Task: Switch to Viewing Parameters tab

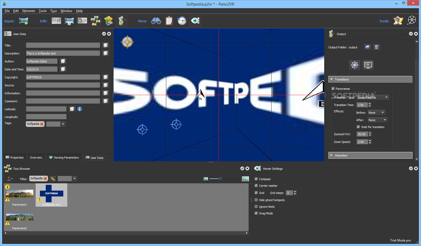Action: pyautogui.click(x=64, y=158)
